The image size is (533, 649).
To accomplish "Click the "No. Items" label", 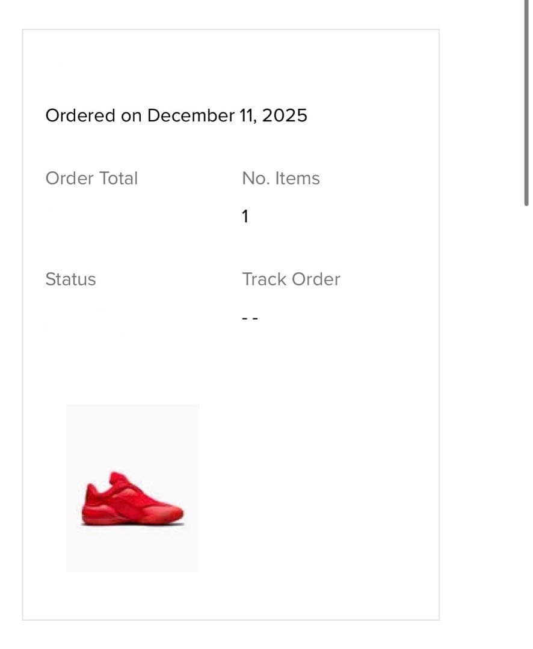I will 281,178.
